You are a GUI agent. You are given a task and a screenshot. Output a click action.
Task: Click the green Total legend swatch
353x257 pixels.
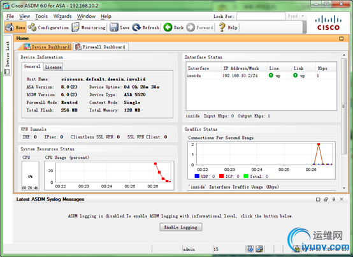coord(246,176)
